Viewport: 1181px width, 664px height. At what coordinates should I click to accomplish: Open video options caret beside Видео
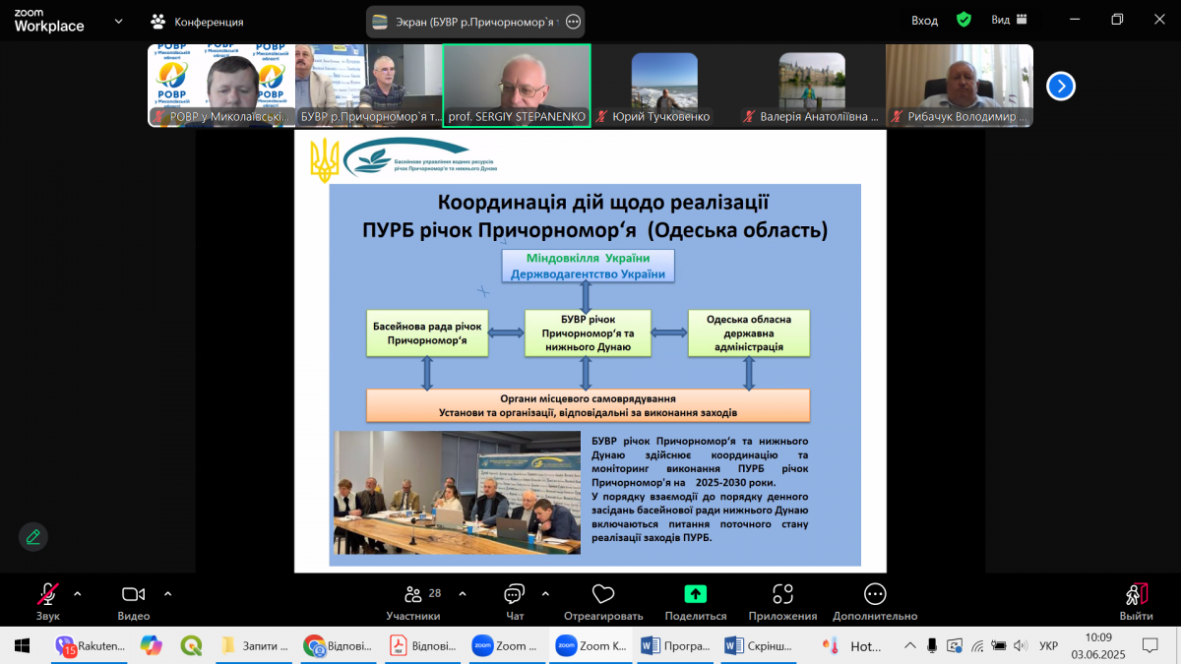pos(167,594)
